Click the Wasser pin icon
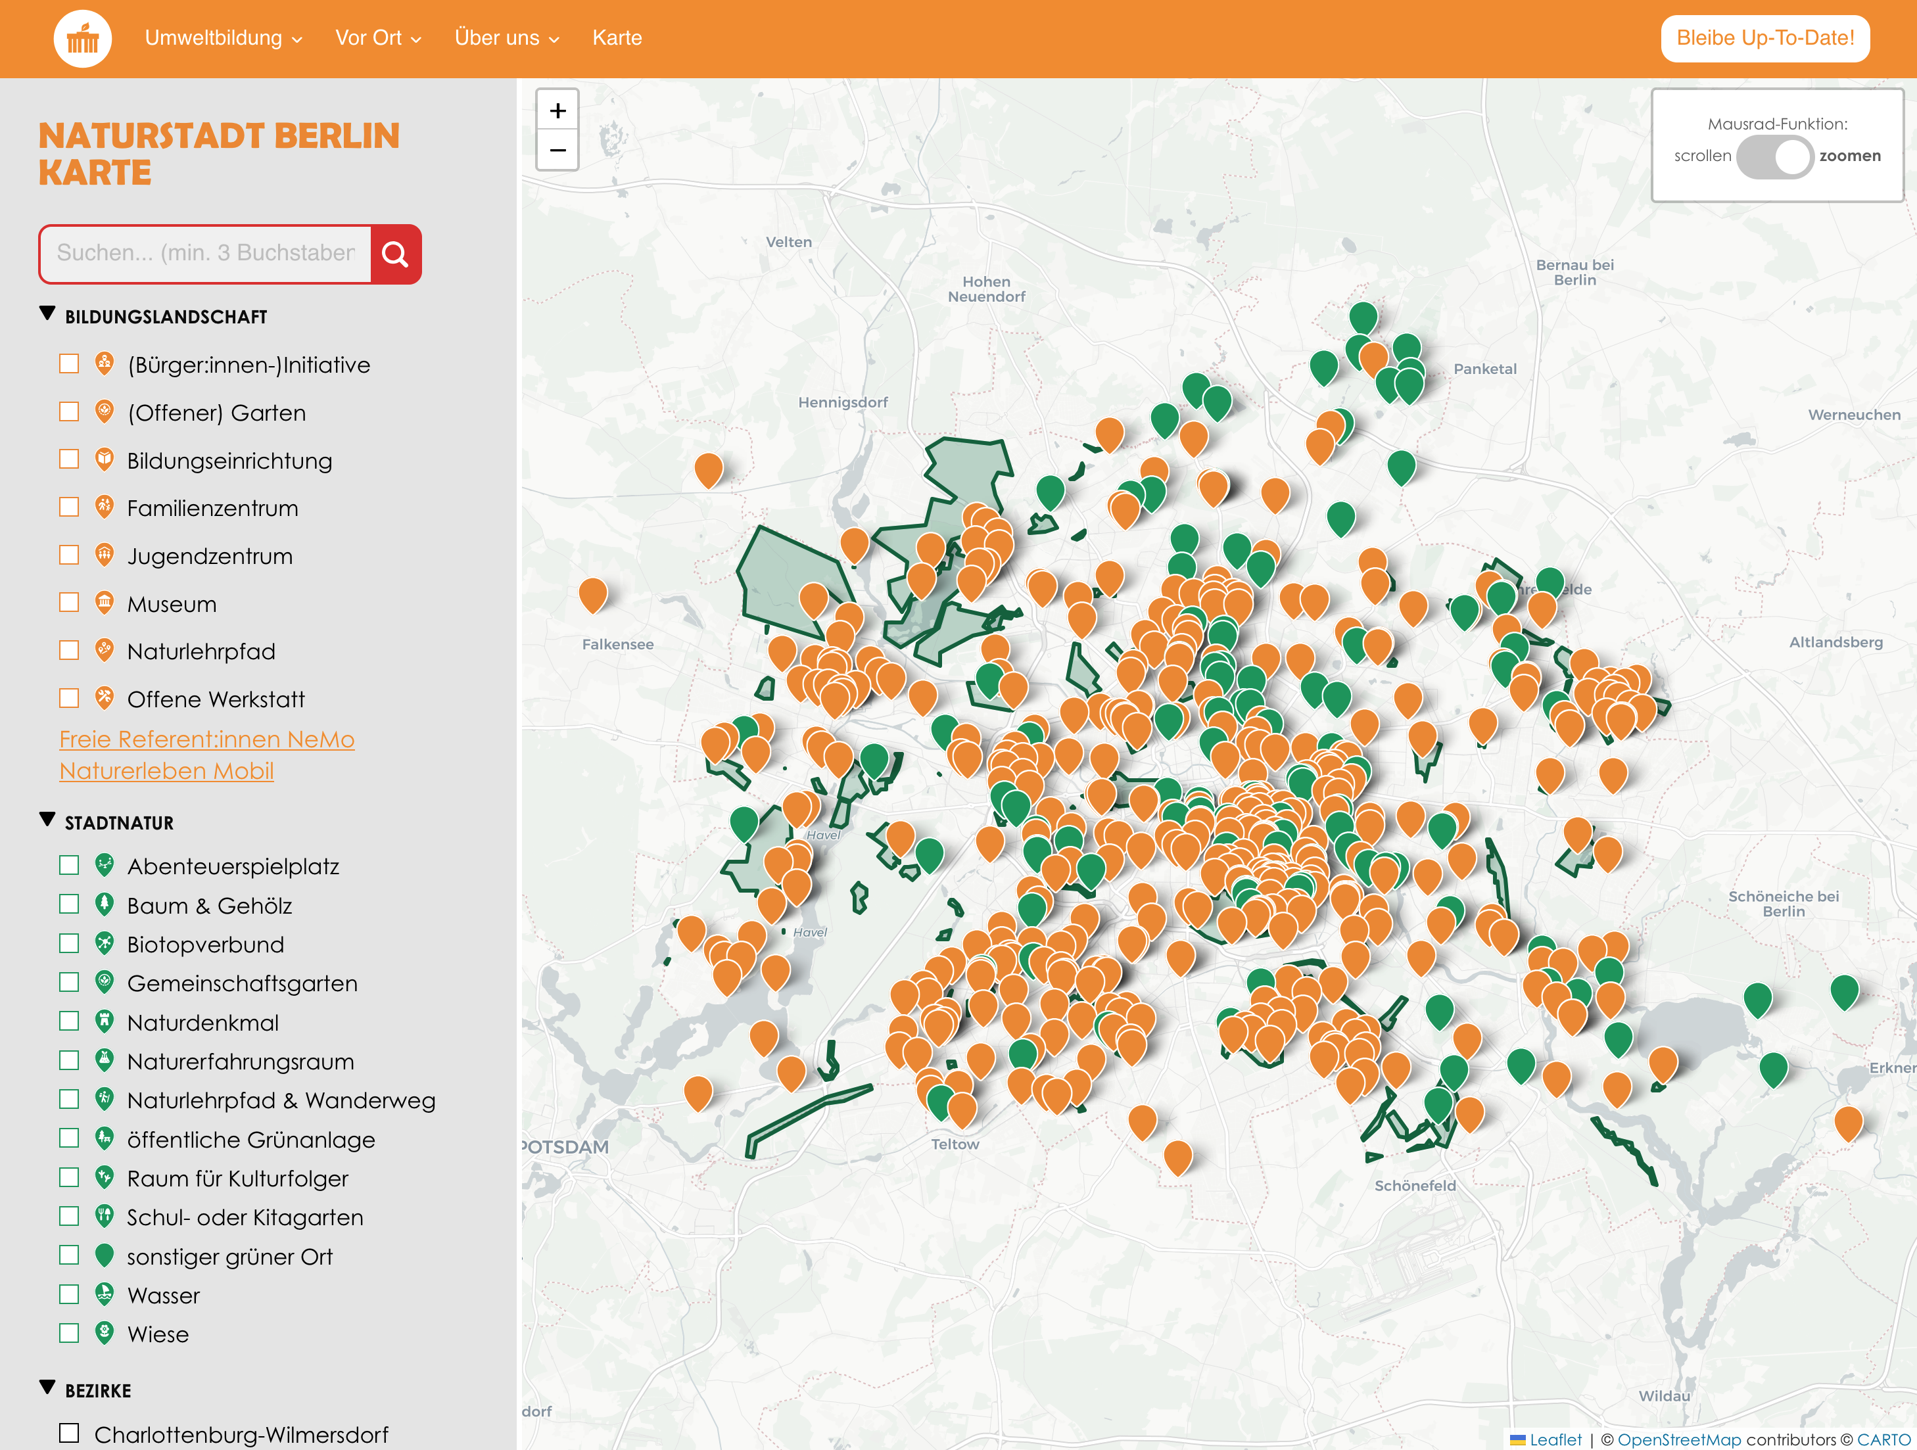Image resolution: width=1917 pixels, height=1450 pixels. point(104,1294)
